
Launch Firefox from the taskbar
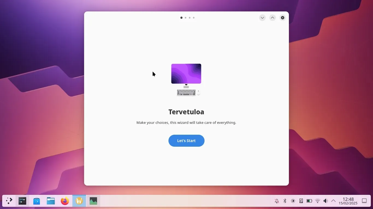click(65, 201)
